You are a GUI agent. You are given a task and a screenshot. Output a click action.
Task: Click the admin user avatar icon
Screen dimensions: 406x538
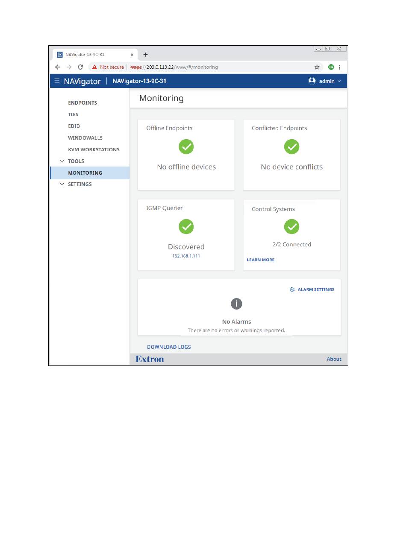click(x=312, y=81)
